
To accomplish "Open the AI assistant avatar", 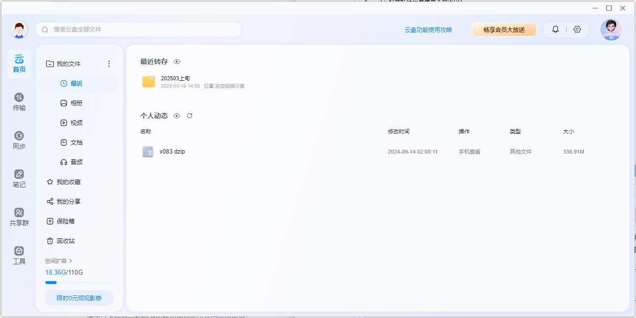I will [611, 30].
